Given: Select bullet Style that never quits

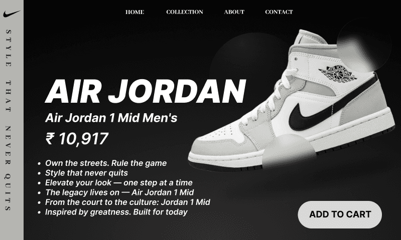Looking at the screenshot, I should [x=86, y=173].
